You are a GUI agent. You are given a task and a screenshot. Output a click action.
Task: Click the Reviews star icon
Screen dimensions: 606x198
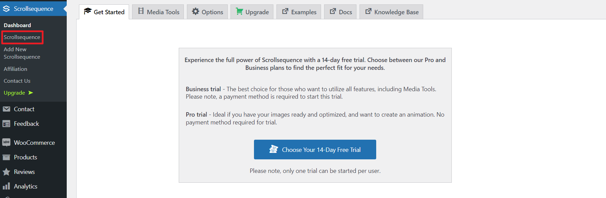click(x=6, y=172)
